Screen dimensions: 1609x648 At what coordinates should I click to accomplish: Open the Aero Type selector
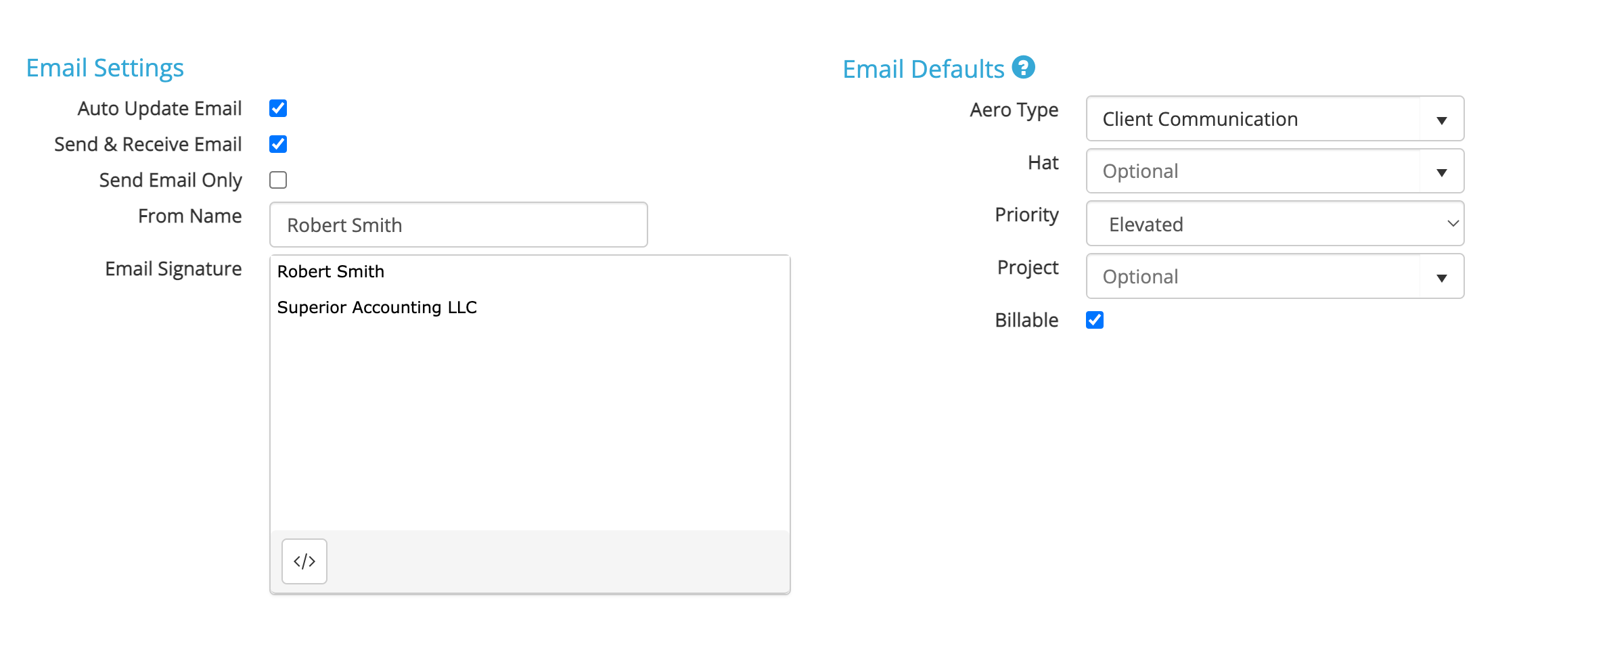pos(1272,118)
